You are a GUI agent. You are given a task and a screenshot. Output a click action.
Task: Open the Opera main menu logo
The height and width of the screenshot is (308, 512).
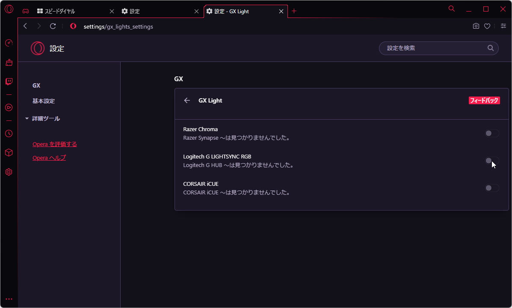[x=9, y=9]
